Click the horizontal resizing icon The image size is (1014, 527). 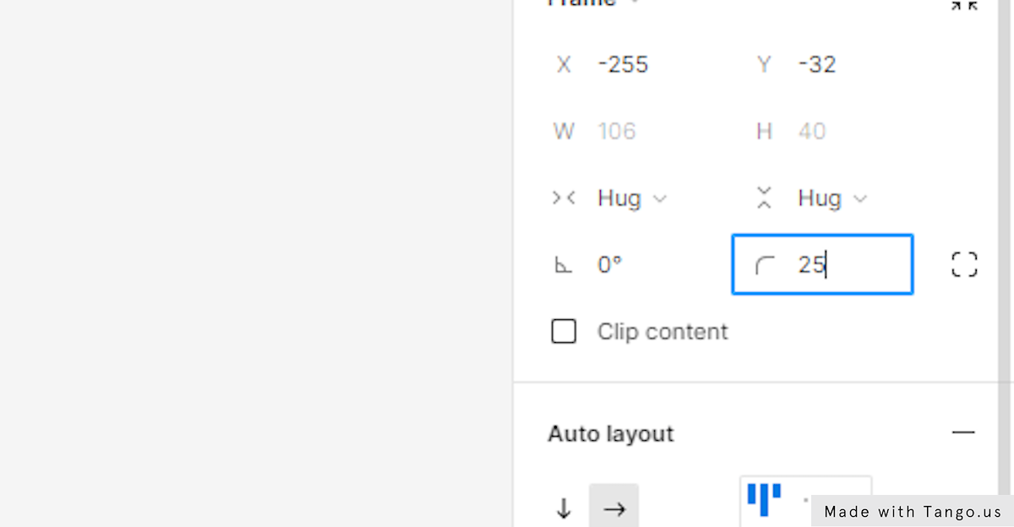pyautogui.click(x=564, y=198)
